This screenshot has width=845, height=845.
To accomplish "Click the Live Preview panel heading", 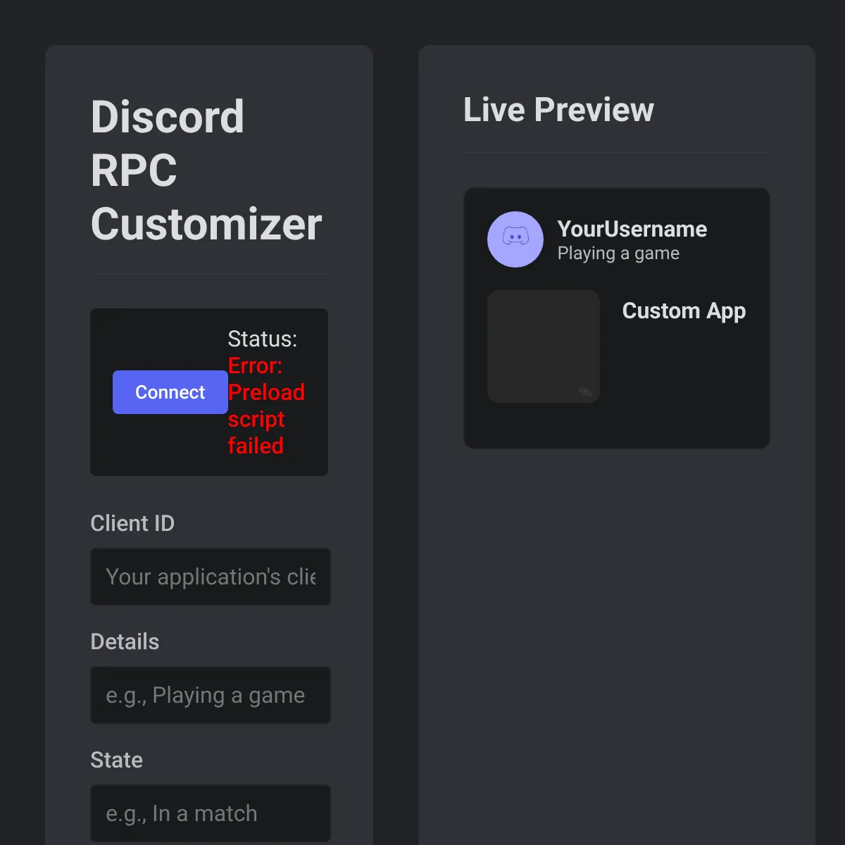I will (558, 110).
